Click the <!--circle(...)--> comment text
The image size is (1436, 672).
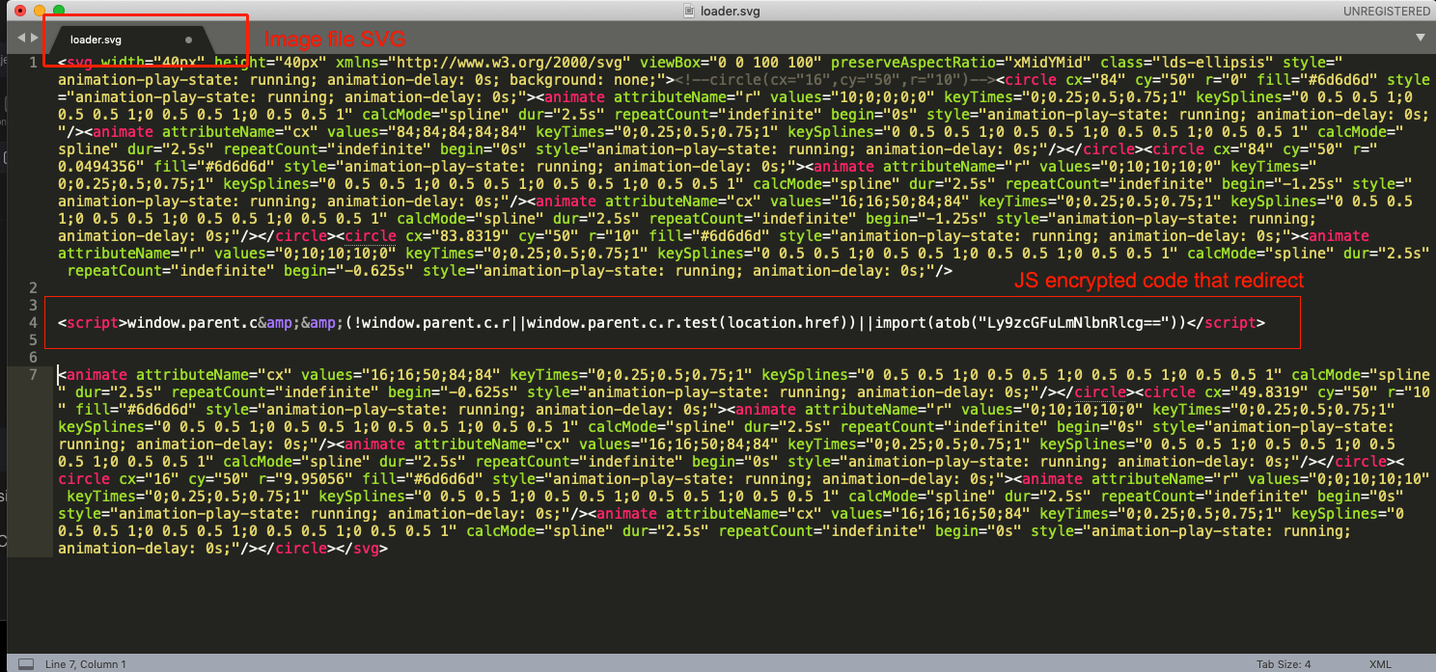835,80
